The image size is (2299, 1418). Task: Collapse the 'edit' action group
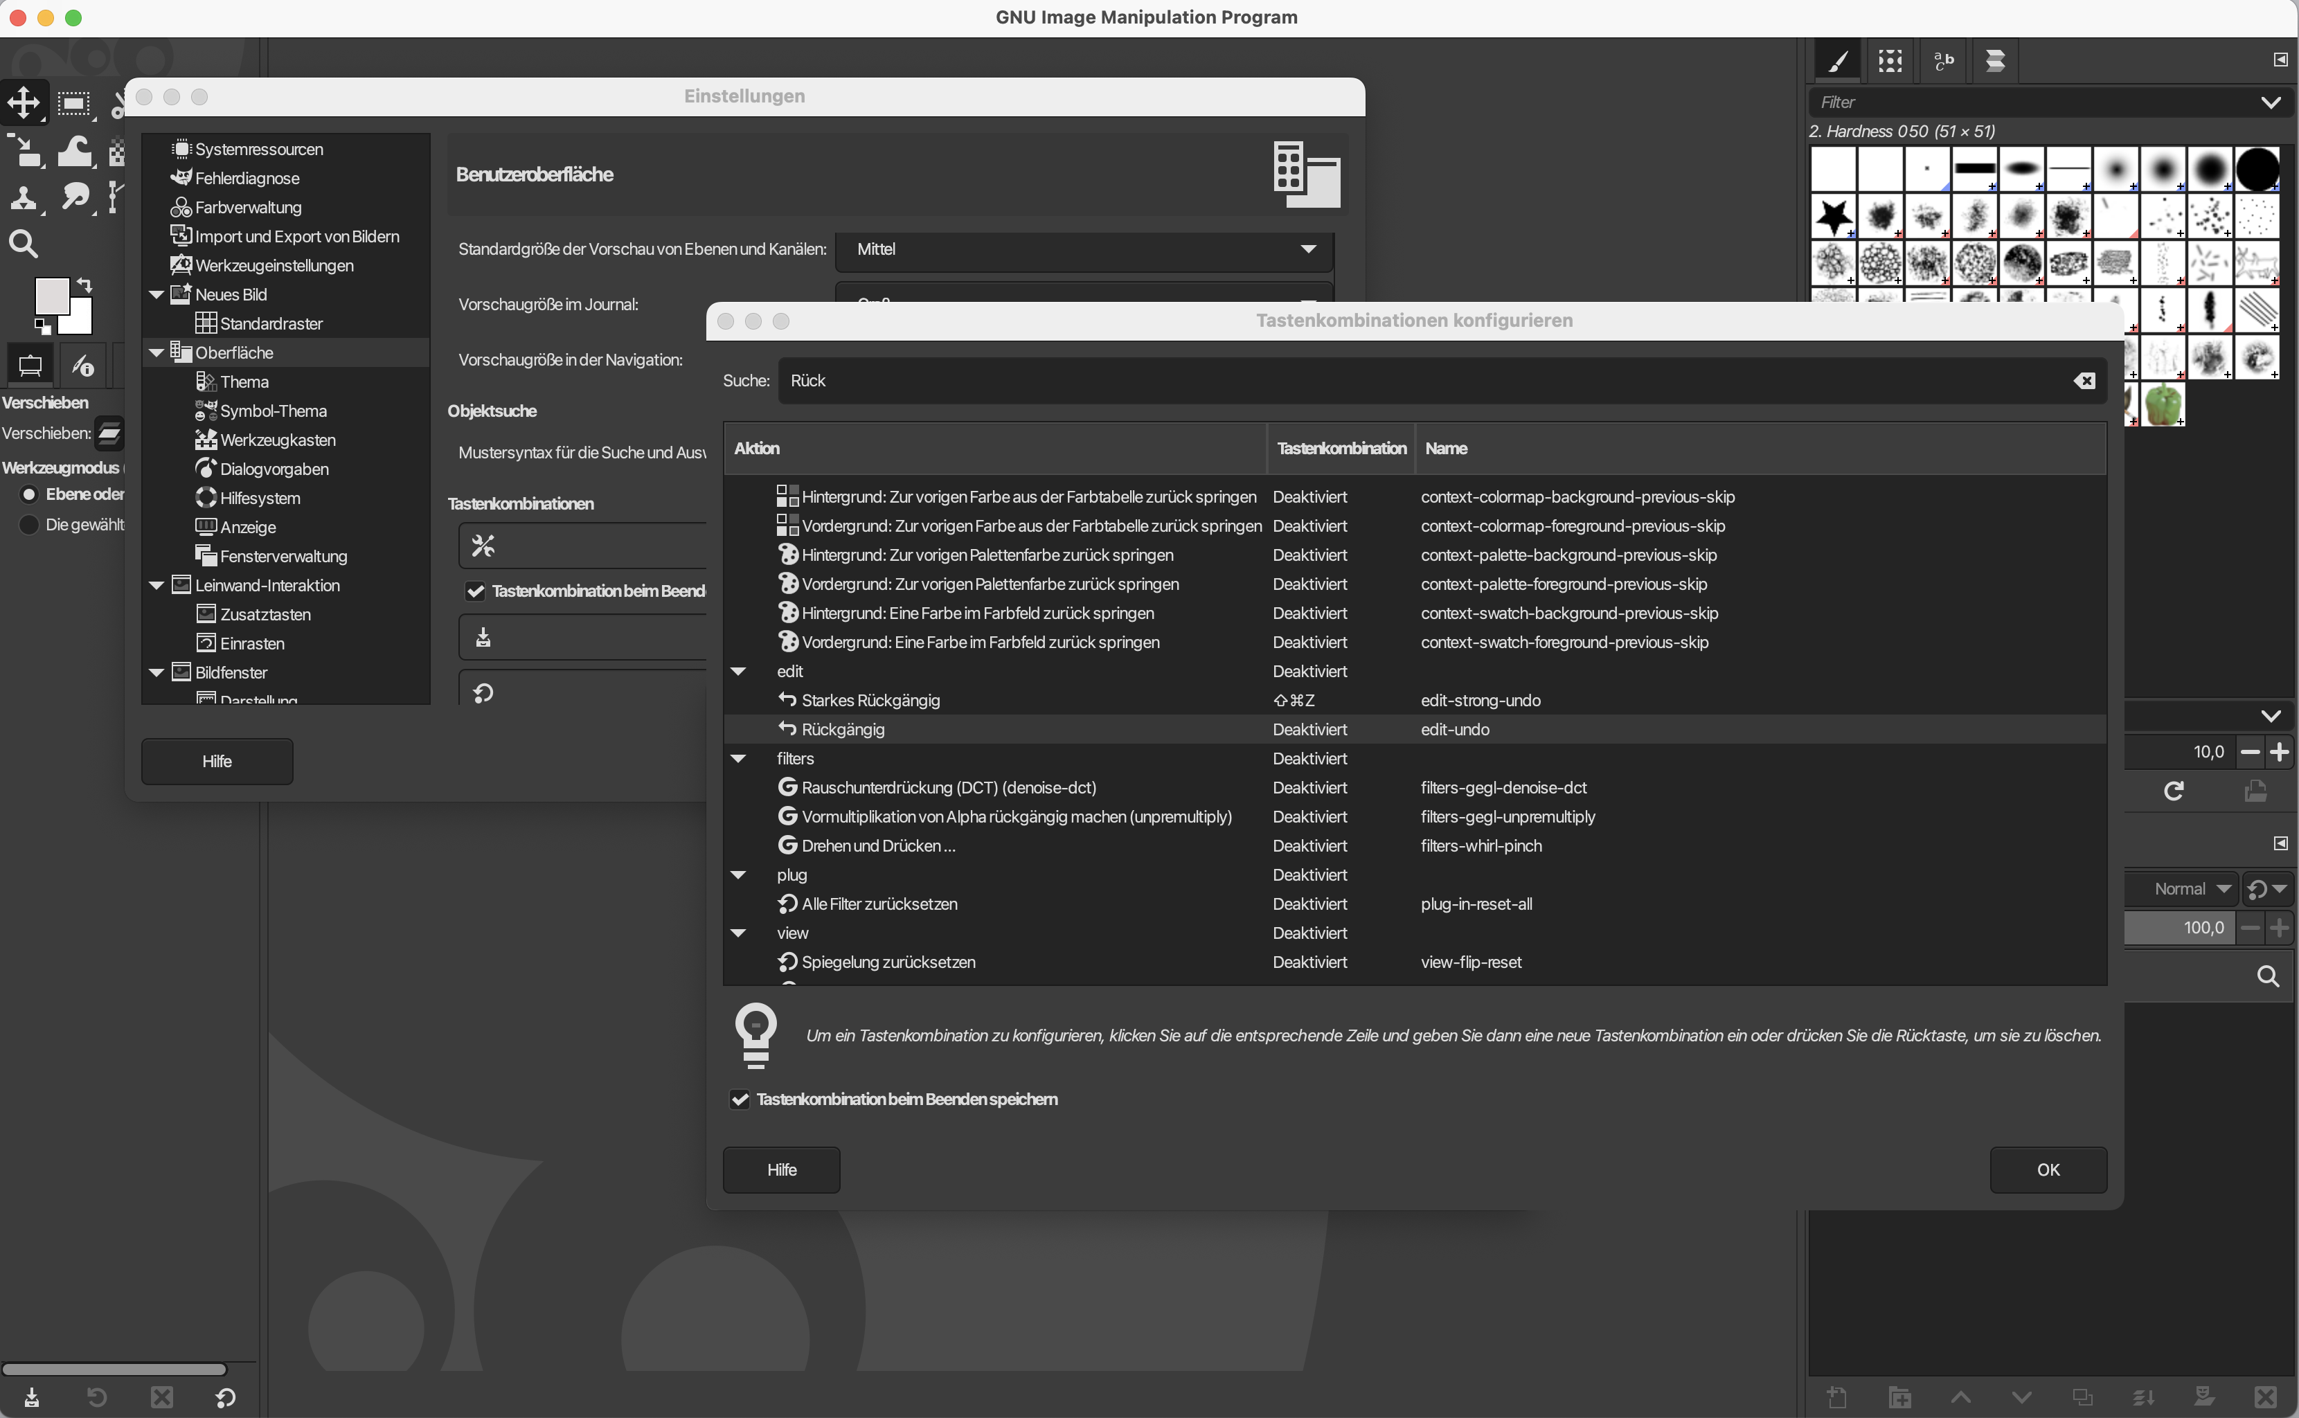point(738,672)
